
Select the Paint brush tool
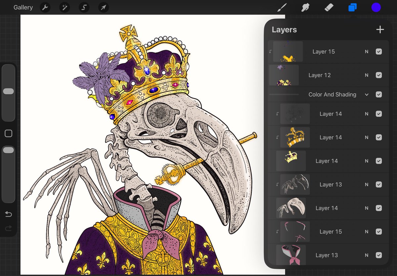coord(282,7)
